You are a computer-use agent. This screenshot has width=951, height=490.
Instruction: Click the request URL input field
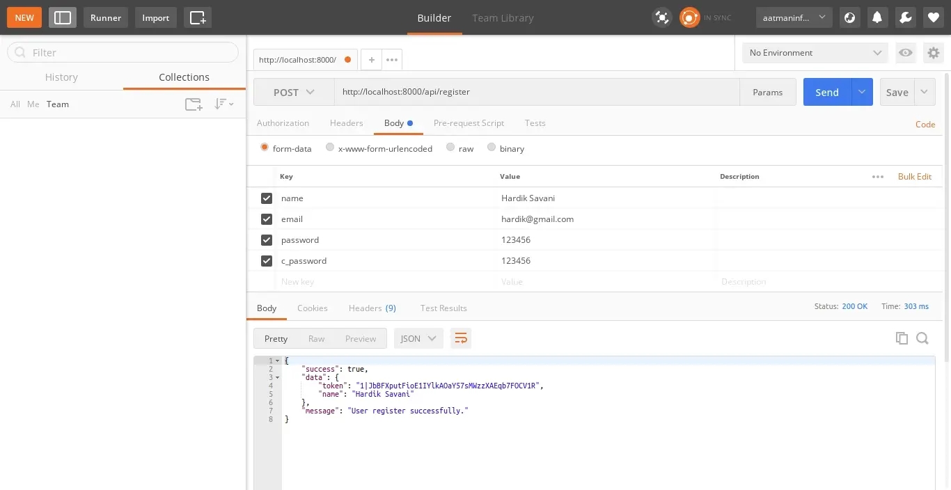pos(536,92)
